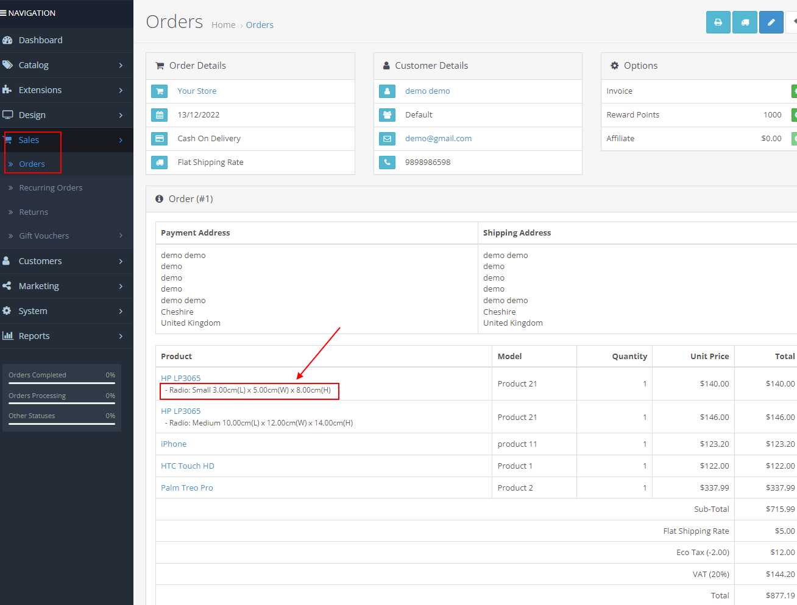Click the green Affiliate commission button

(793, 138)
